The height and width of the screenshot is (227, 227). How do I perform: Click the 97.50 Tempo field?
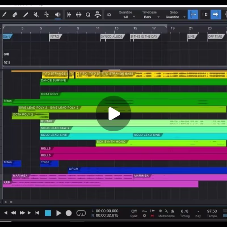coord(212,211)
